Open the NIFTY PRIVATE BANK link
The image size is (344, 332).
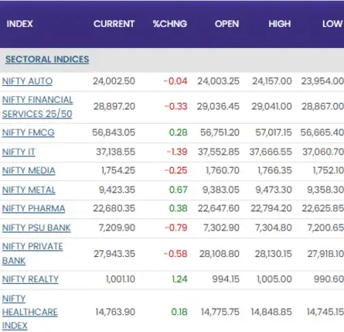click(x=32, y=254)
